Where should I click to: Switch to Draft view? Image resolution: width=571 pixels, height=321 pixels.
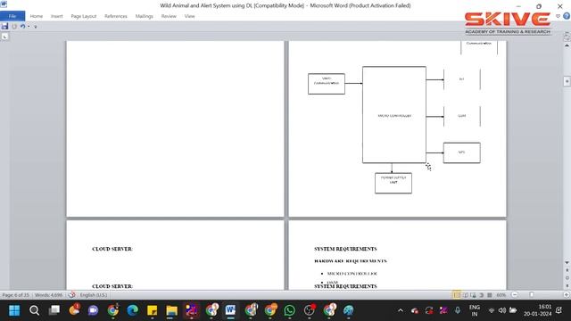coord(490,295)
